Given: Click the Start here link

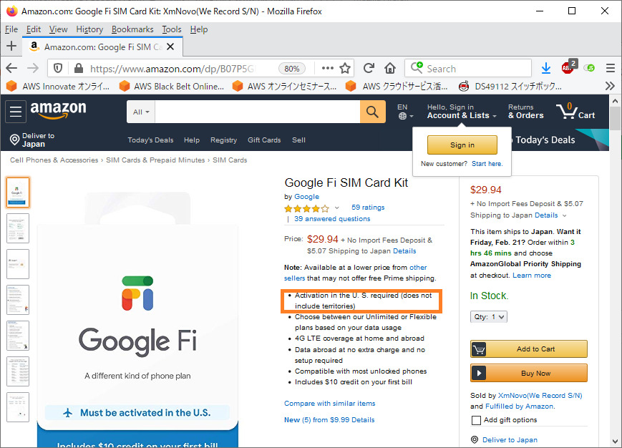Looking at the screenshot, I should tap(487, 164).
